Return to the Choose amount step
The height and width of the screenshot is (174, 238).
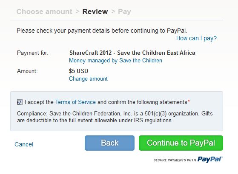pos(44,11)
